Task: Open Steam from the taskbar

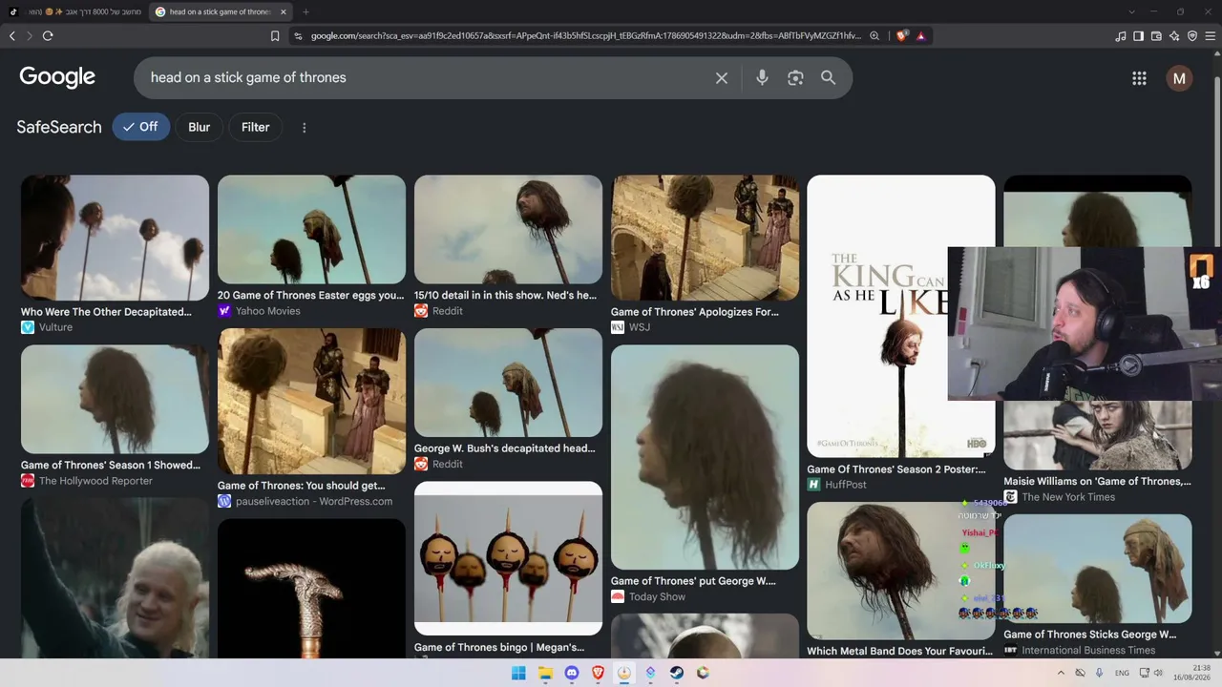Action: tap(677, 673)
